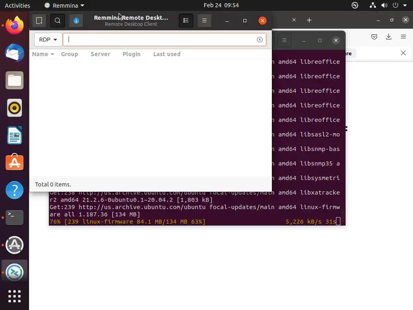Sort connections by Name column
The image size is (413, 310).
click(43, 54)
